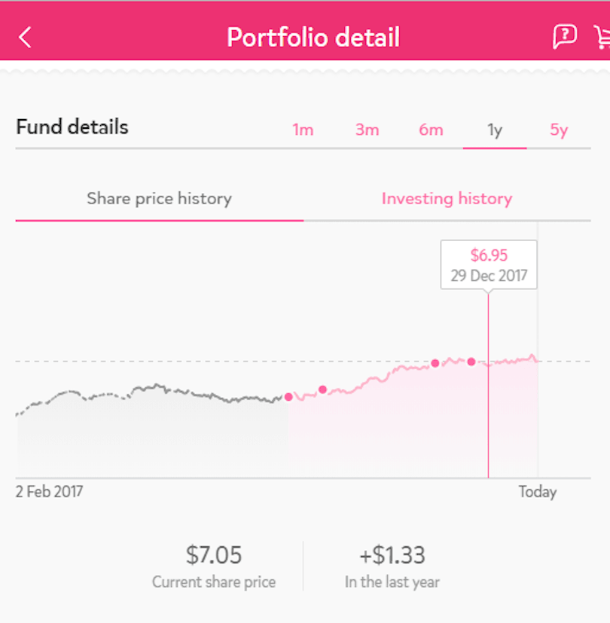Click the $6.95 29 Dec 2017 tooltip
The image size is (610, 623).
(489, 264)
